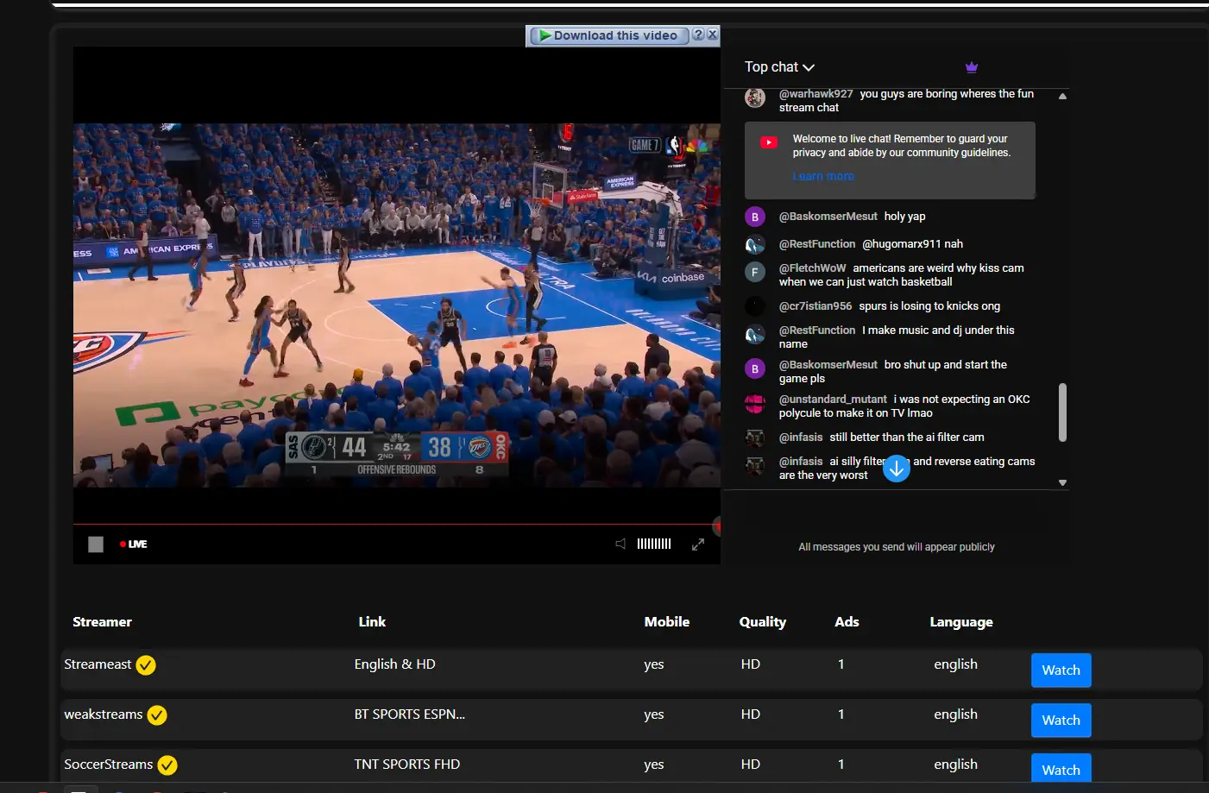Click the basketball video frame
1209x793 pixels.
click(x=397, y=305)
